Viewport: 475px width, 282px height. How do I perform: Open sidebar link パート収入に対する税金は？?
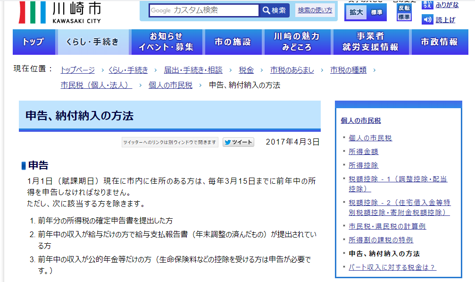(x=392, y=267)
